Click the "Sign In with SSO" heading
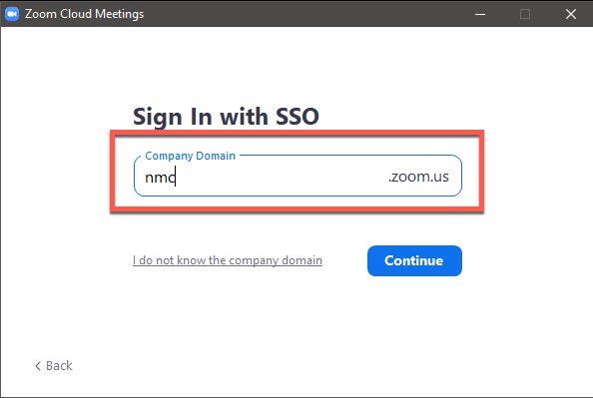This screenshot has height=398, width=593. coord(226,117)
